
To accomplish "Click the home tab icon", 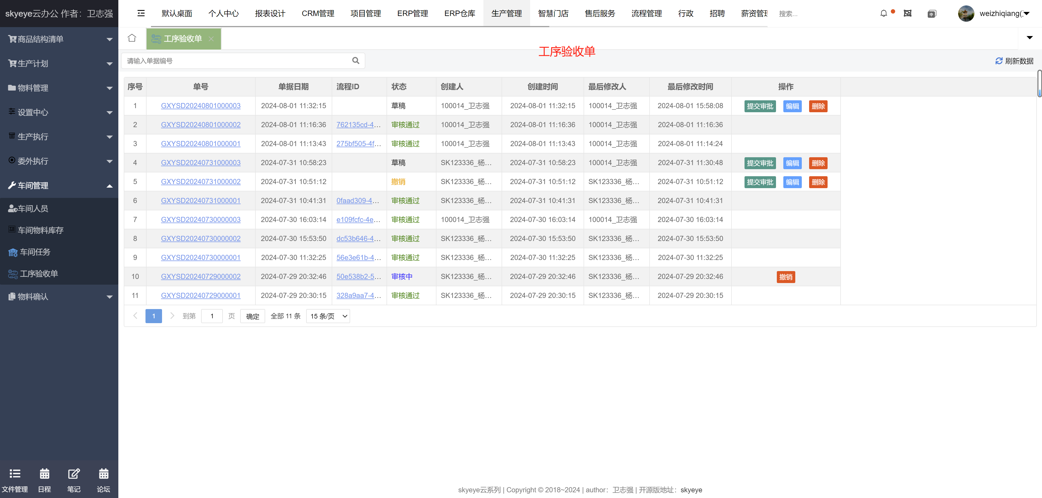I will (x=132, y=38).
